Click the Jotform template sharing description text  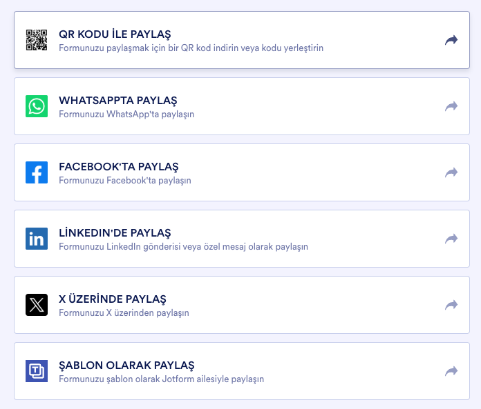click(161, 379)
